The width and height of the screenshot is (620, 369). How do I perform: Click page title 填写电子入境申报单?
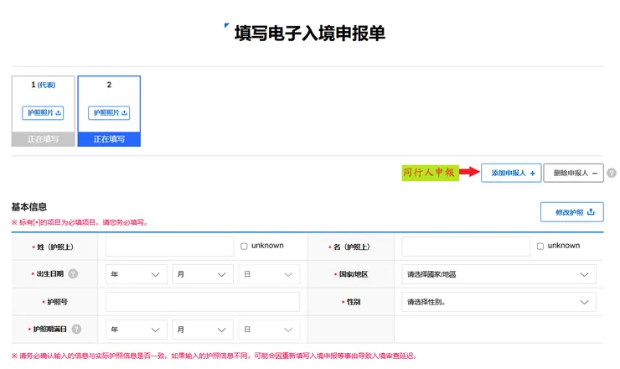[310, 34]
